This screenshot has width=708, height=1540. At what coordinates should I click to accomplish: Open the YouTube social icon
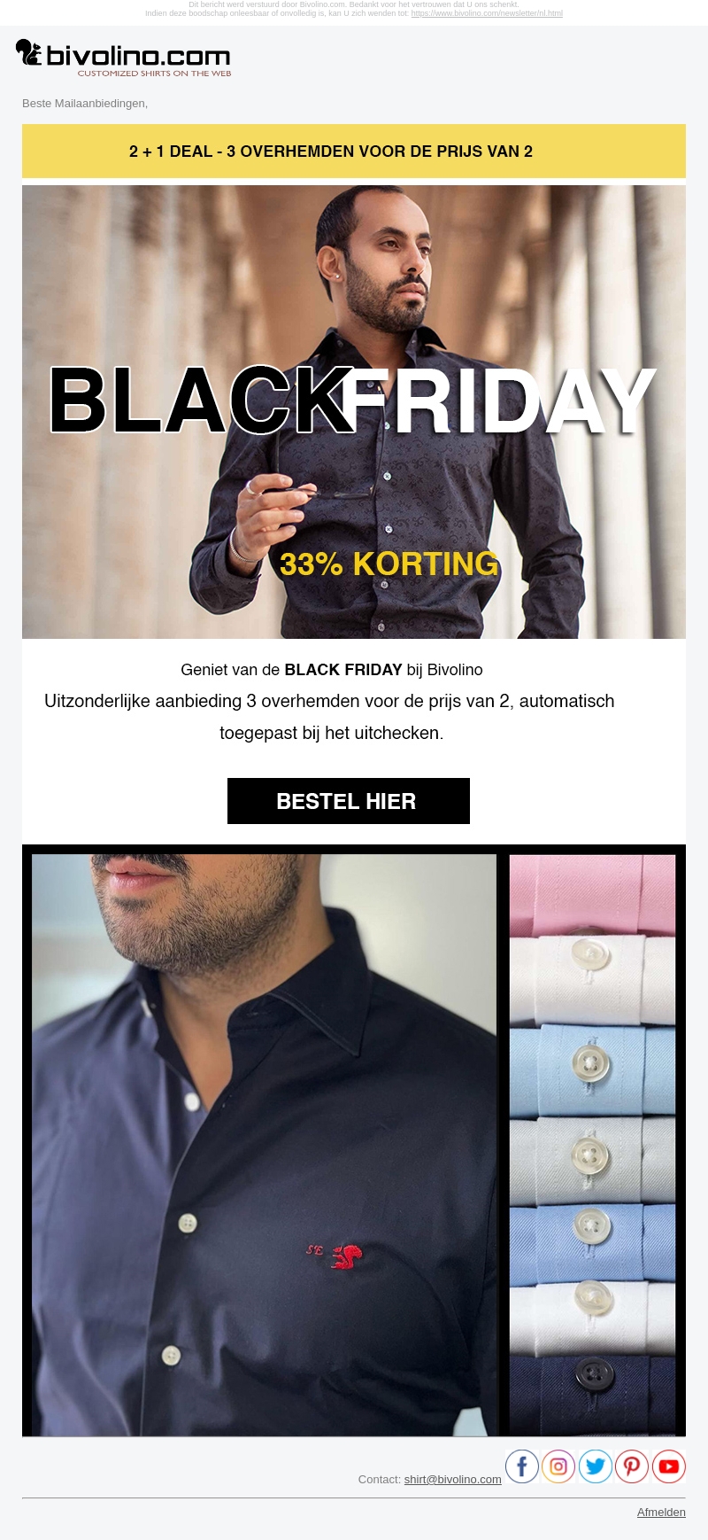tap(669, 1466)
